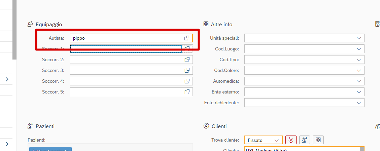Image resolution: width=380 pixels, height=151 pixels.
Task: Open value help for Autista field
Action: pos(187,38)
